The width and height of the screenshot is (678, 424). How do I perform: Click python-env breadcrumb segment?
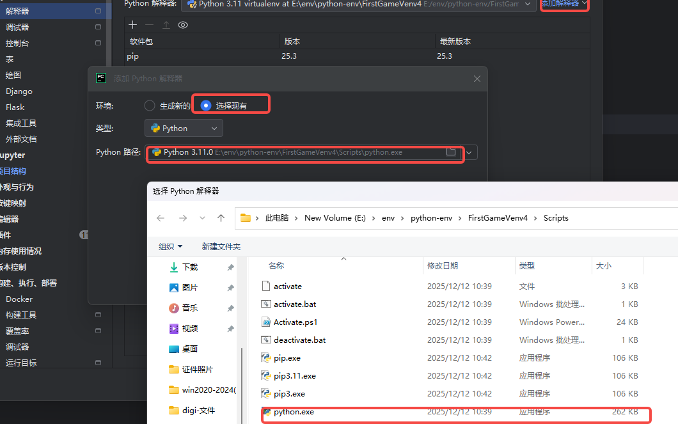coord(432,218)
